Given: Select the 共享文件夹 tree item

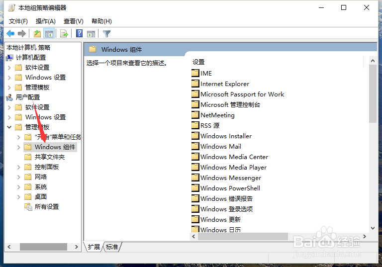Looking at the screenshot, I should [50, 157].
